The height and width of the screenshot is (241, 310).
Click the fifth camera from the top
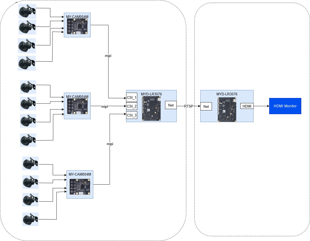(28, 87)
